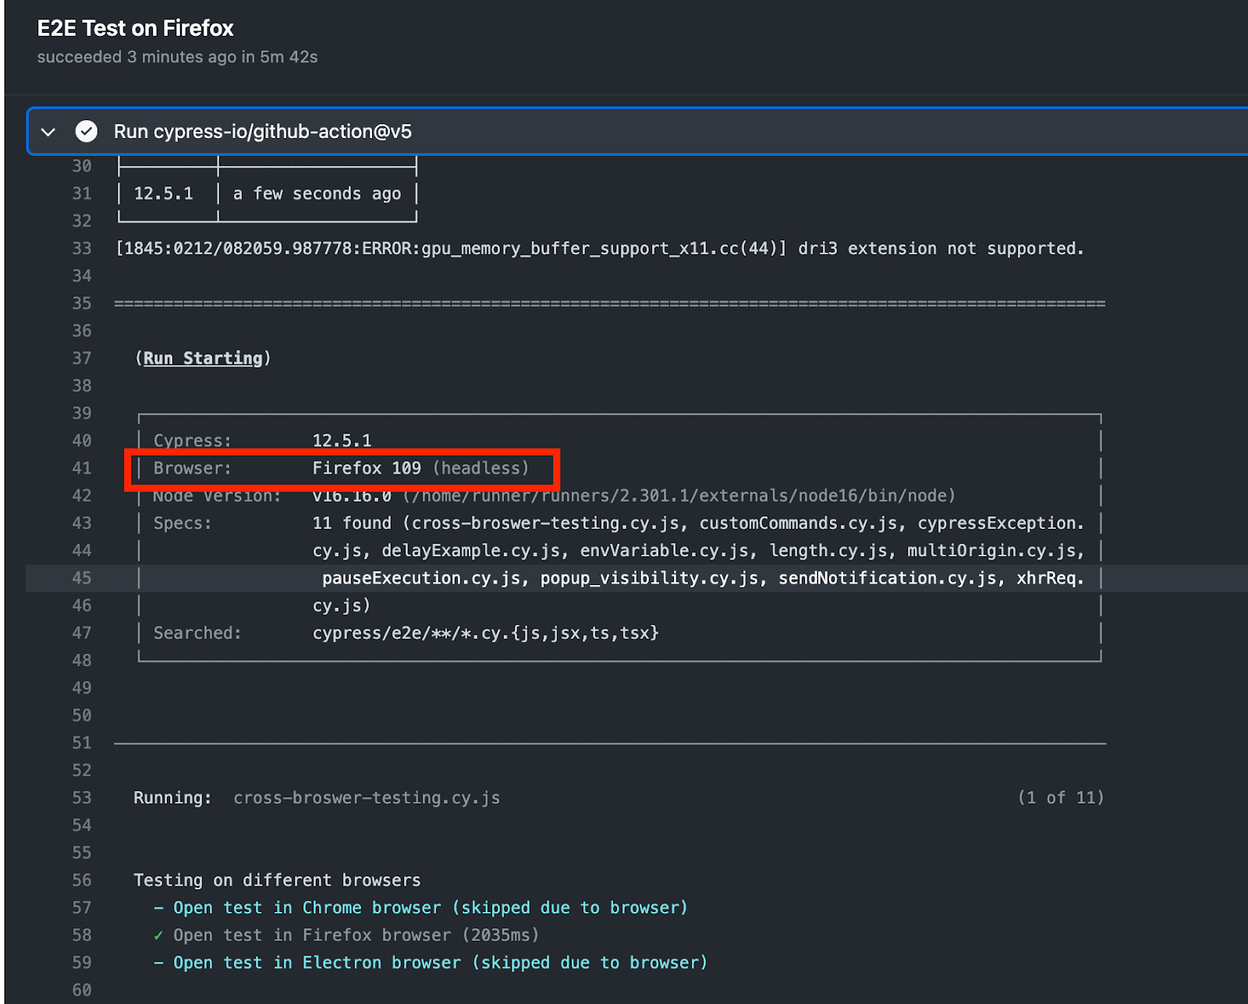This screenshot has height=1004, width=1248.
Task: Select line number 30 in the gutter
Action: 81,165
